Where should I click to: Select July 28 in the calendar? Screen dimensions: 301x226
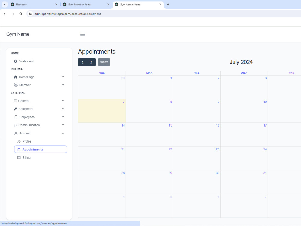pyautogui.click(x=102, y=182)
